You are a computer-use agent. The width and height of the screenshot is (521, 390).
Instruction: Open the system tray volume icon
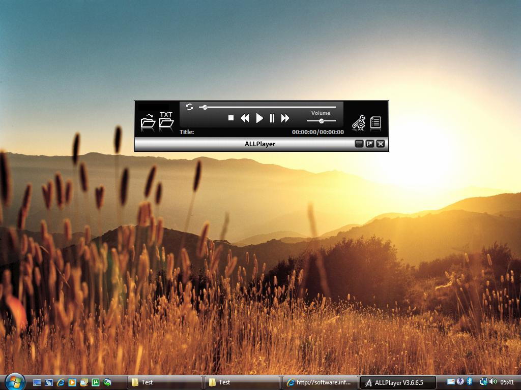[493, 381]
